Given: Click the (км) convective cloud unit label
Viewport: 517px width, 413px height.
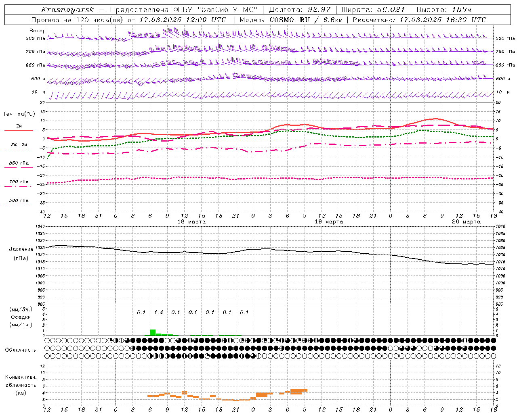Looking at the screenshot, I should pos(21,393).
